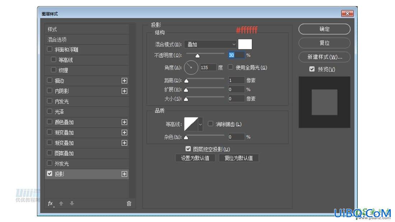Screen dimensions: 395x222
Task: Enable the 光泽 effect checkbox
Action: [x=50, y=111]
